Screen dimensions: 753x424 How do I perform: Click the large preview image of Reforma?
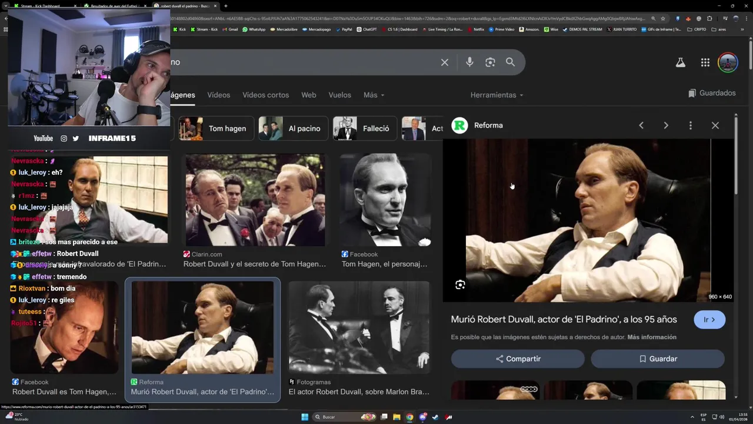pyautogui.click(x=588, y=220)
